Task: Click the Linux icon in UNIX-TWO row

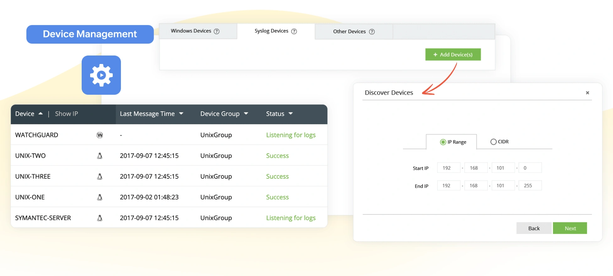Action: pos(100,156)
